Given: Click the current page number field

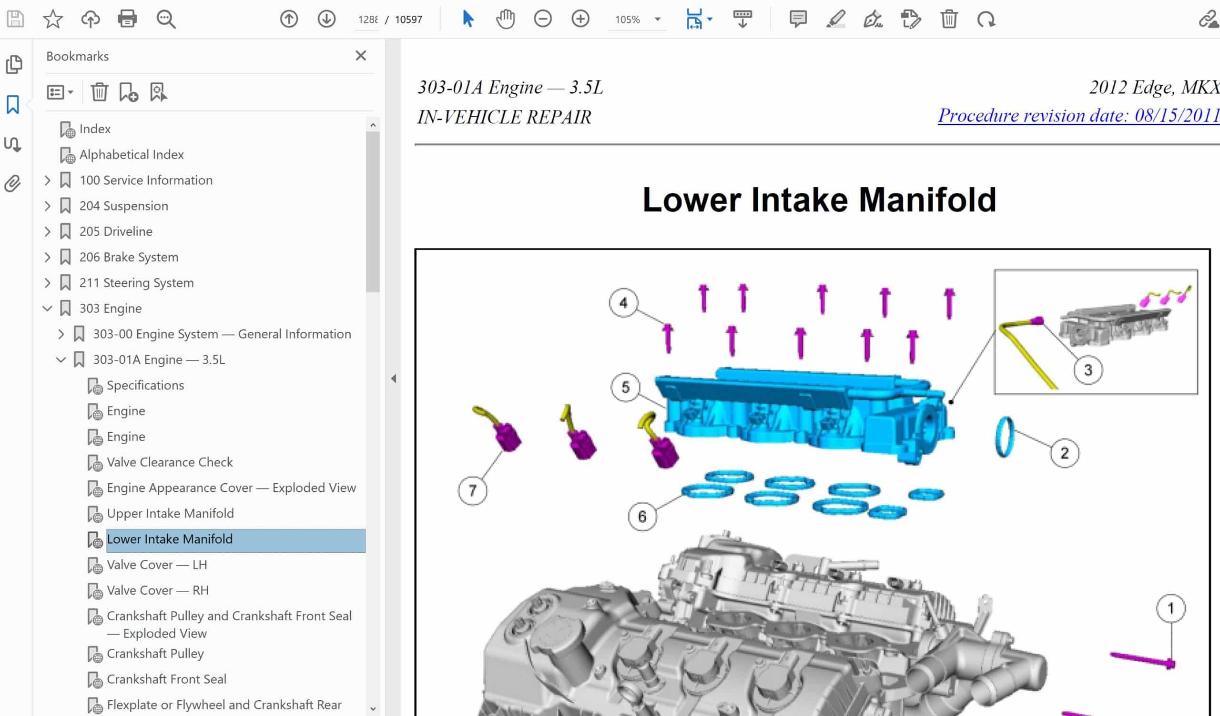Looking at the screenshot, I should click(x=367, y=20).
